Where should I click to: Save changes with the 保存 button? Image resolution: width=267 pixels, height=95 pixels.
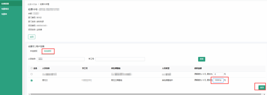(262, 88)
